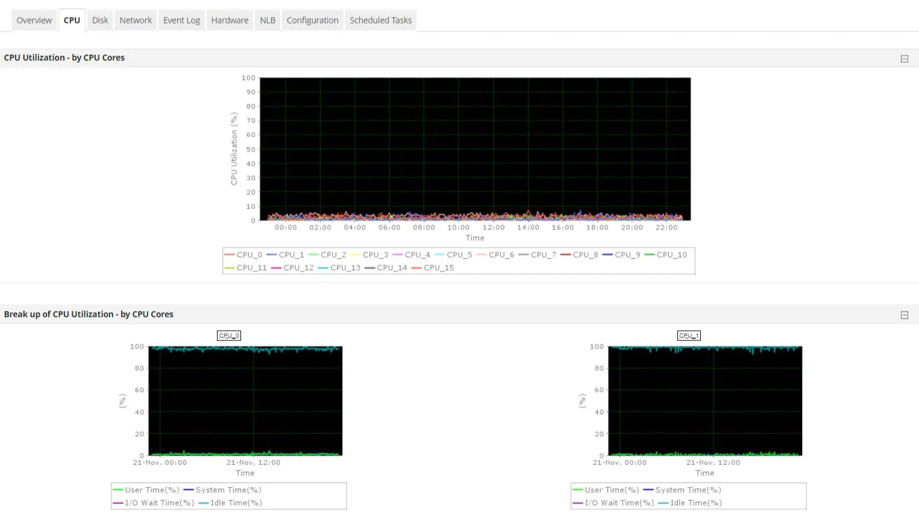Open the NLB tab
Screen dimensions: 919x515
[268, 20]
